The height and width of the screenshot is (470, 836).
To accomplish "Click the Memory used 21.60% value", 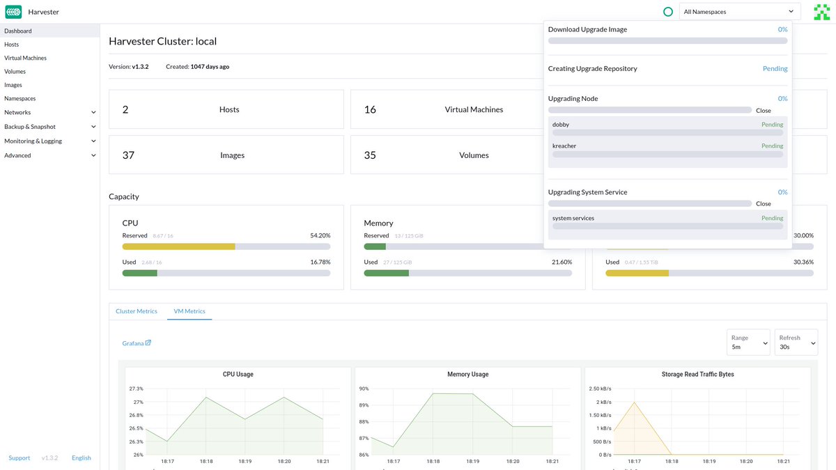I will pos(562,263).
